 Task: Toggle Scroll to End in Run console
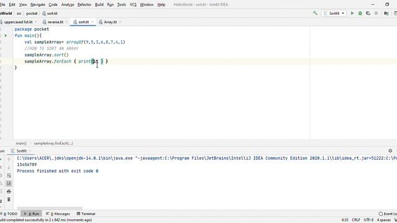(9, 183)
